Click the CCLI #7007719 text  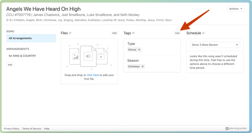[18, 15]
